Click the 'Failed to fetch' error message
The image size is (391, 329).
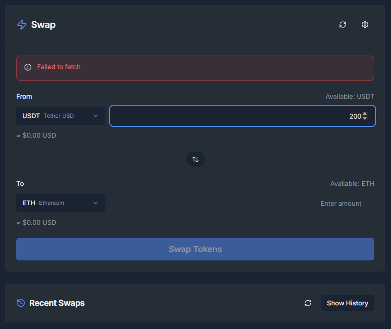[59, 67]
